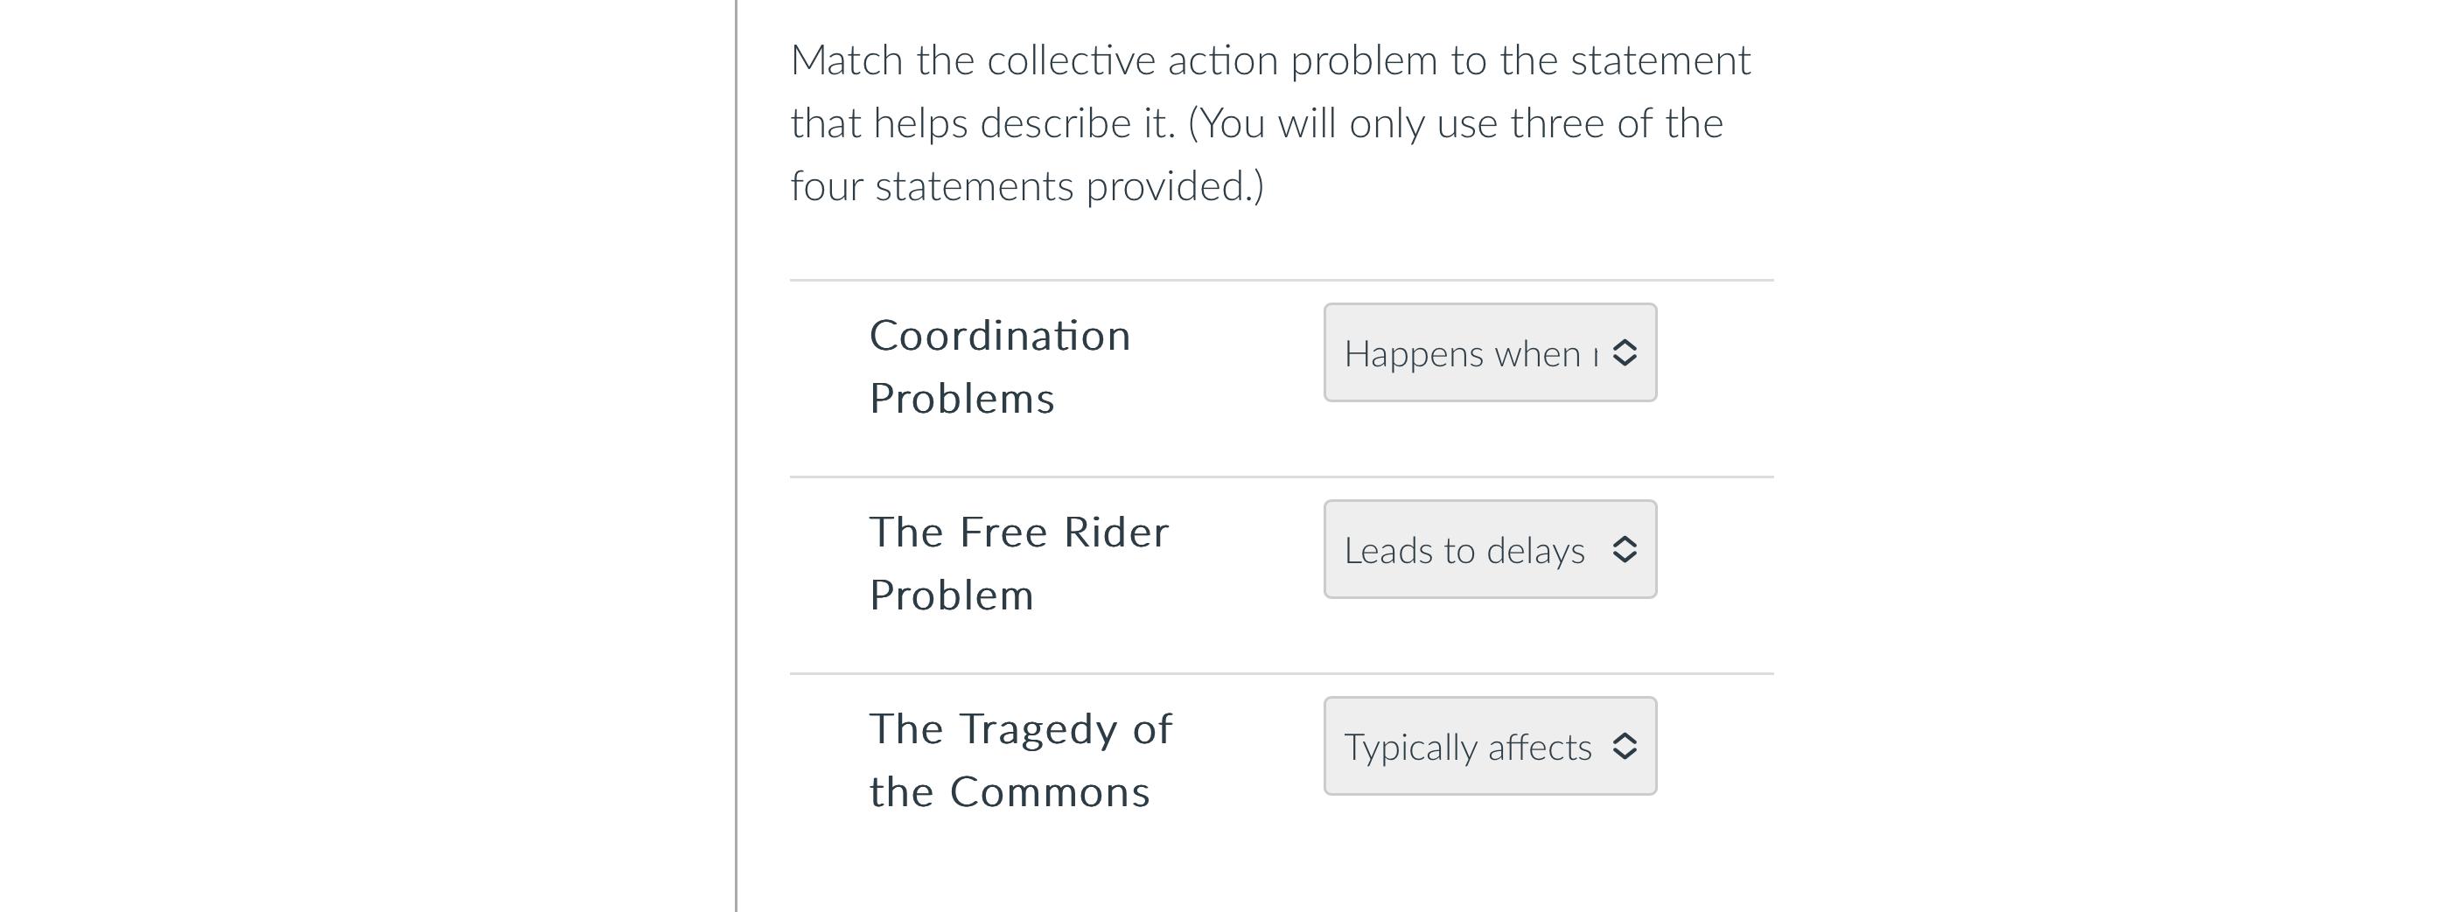Open the Tragedy of the Commons dropdown
Viewport: 2446px width, 912px height.
[1489, 746]
